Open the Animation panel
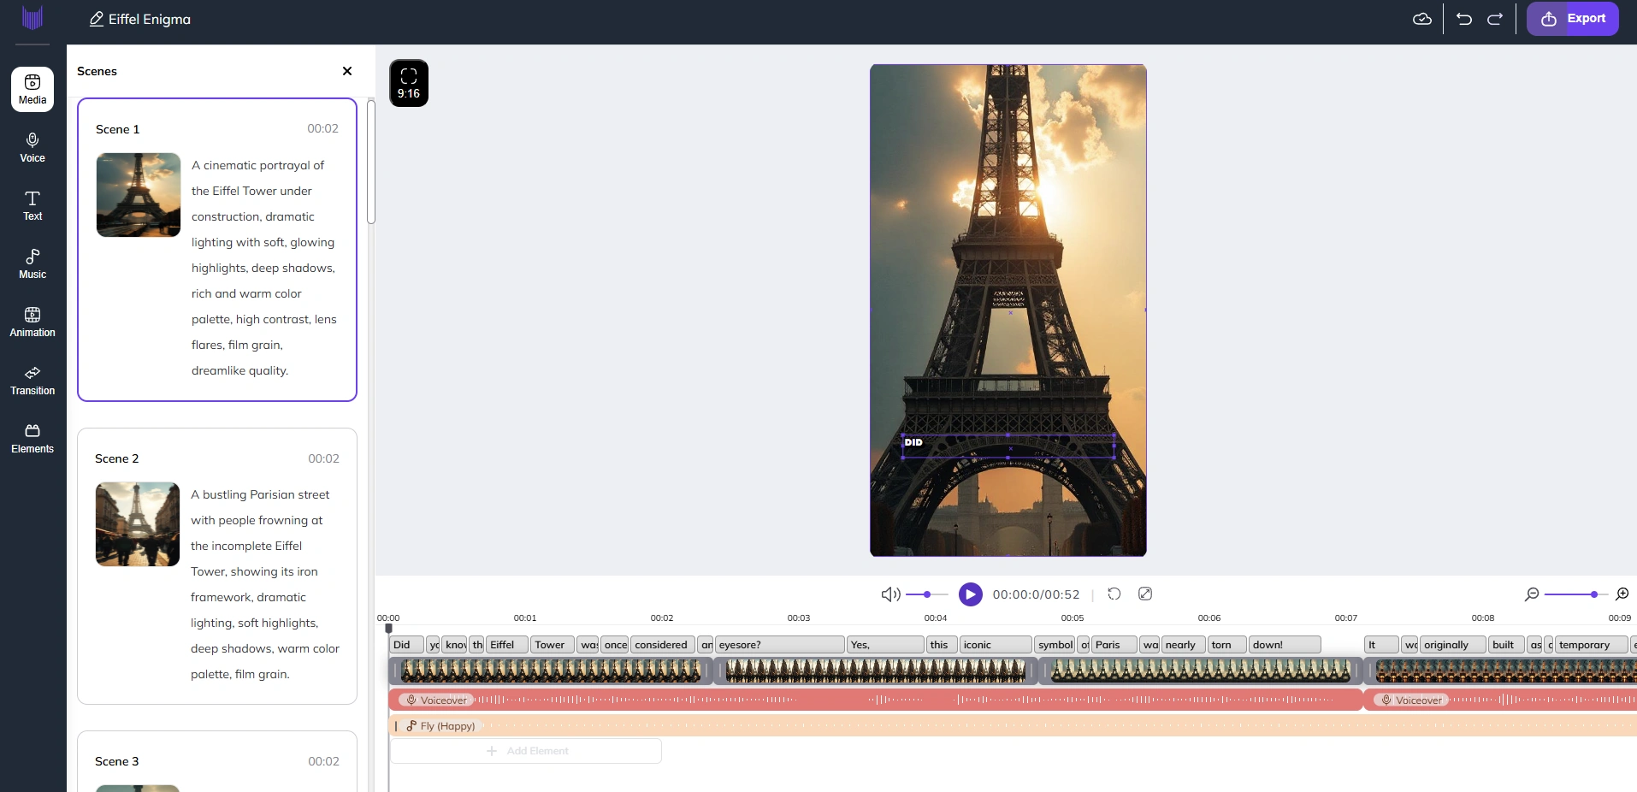This screenshot has width=1637, height=792. 33,322
